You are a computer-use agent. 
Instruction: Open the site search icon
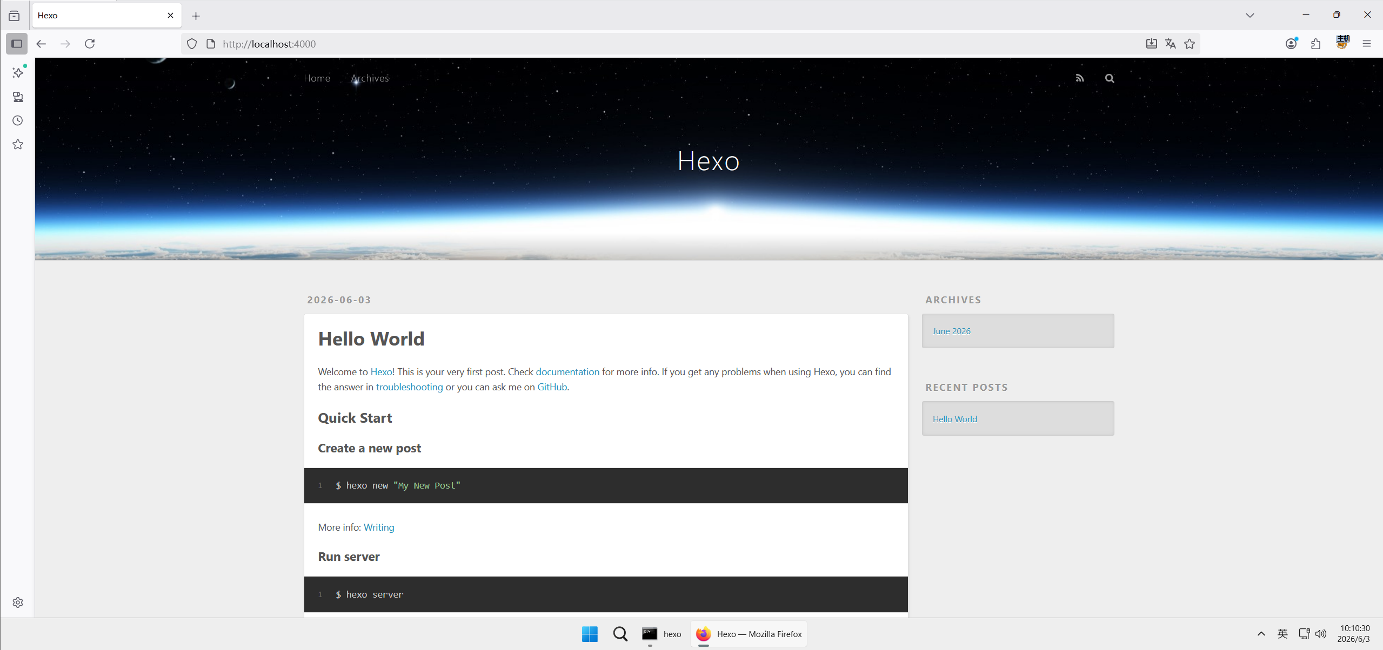(1110, 78)
